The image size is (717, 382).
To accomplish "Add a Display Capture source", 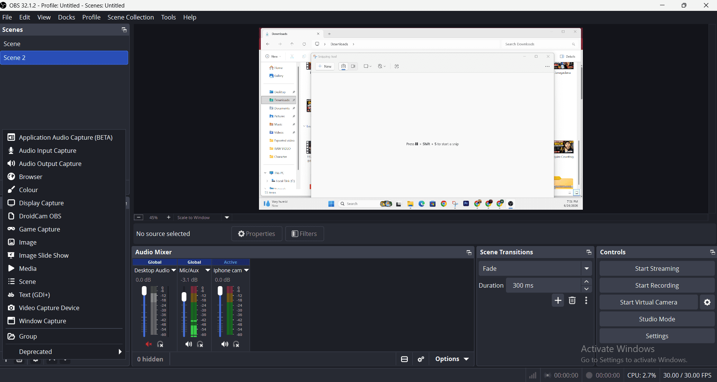I will coord(64,203).
